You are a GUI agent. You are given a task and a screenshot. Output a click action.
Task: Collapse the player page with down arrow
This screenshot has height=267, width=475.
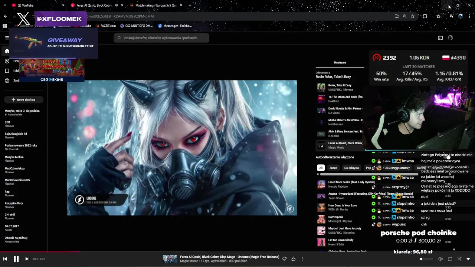pyautogui.click(x=468, y=259)
